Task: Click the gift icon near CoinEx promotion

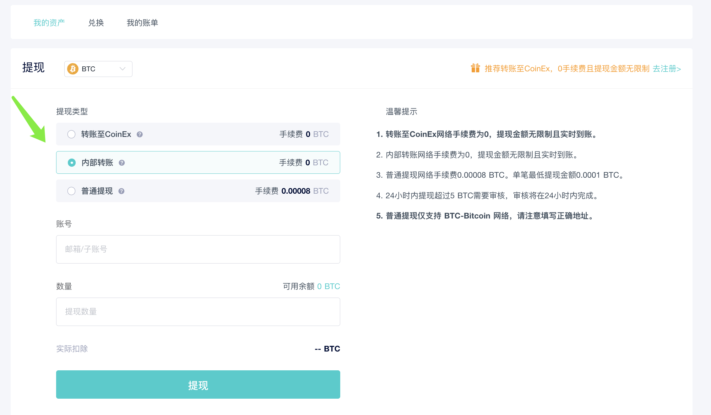Action: 475,68
